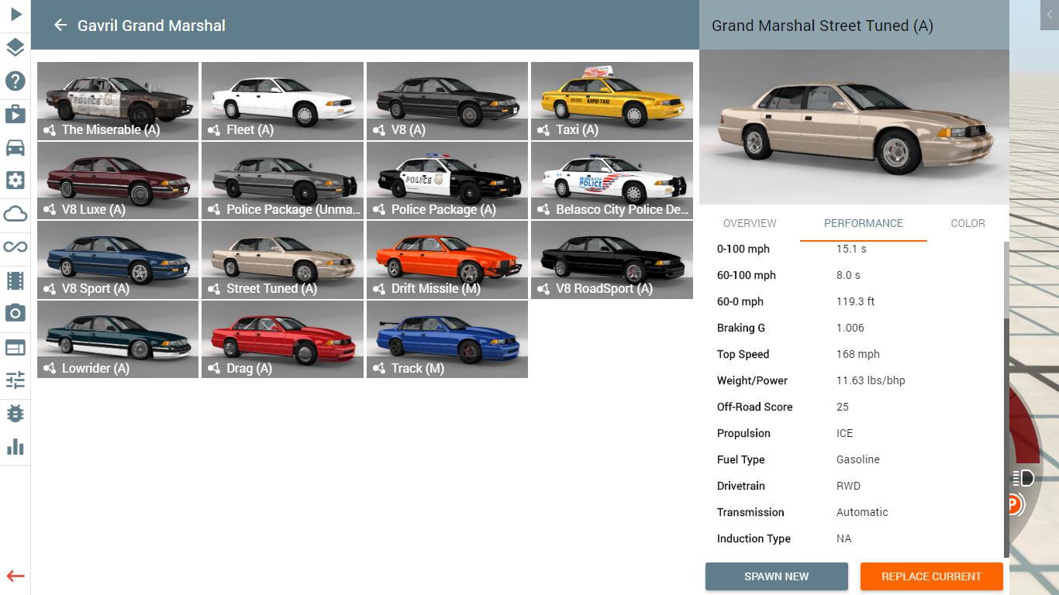This screenshot has width=1059, height=595.
Task: Choose the Drift Missile (M) configuration
Action: click(x=447, y=260)
